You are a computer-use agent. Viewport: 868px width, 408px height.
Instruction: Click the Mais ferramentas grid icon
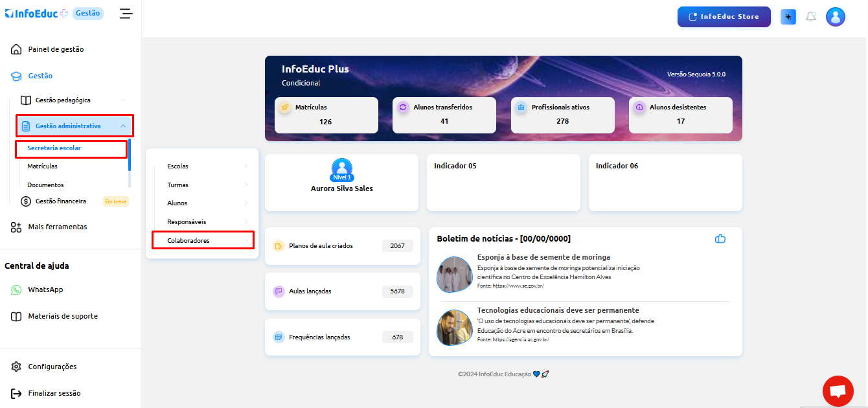pyautogui.click(x=16, y=227)
